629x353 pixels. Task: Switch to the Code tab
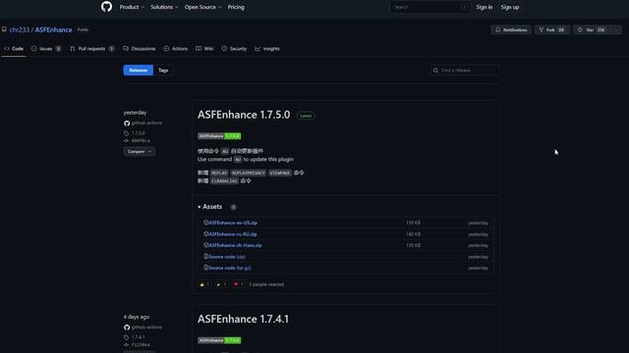14,49
